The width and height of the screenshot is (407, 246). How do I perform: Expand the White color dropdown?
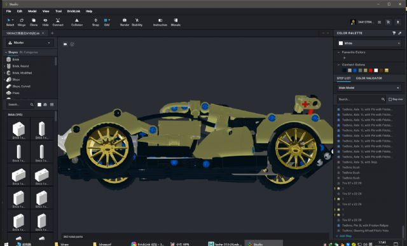click(x=369, y=43)
